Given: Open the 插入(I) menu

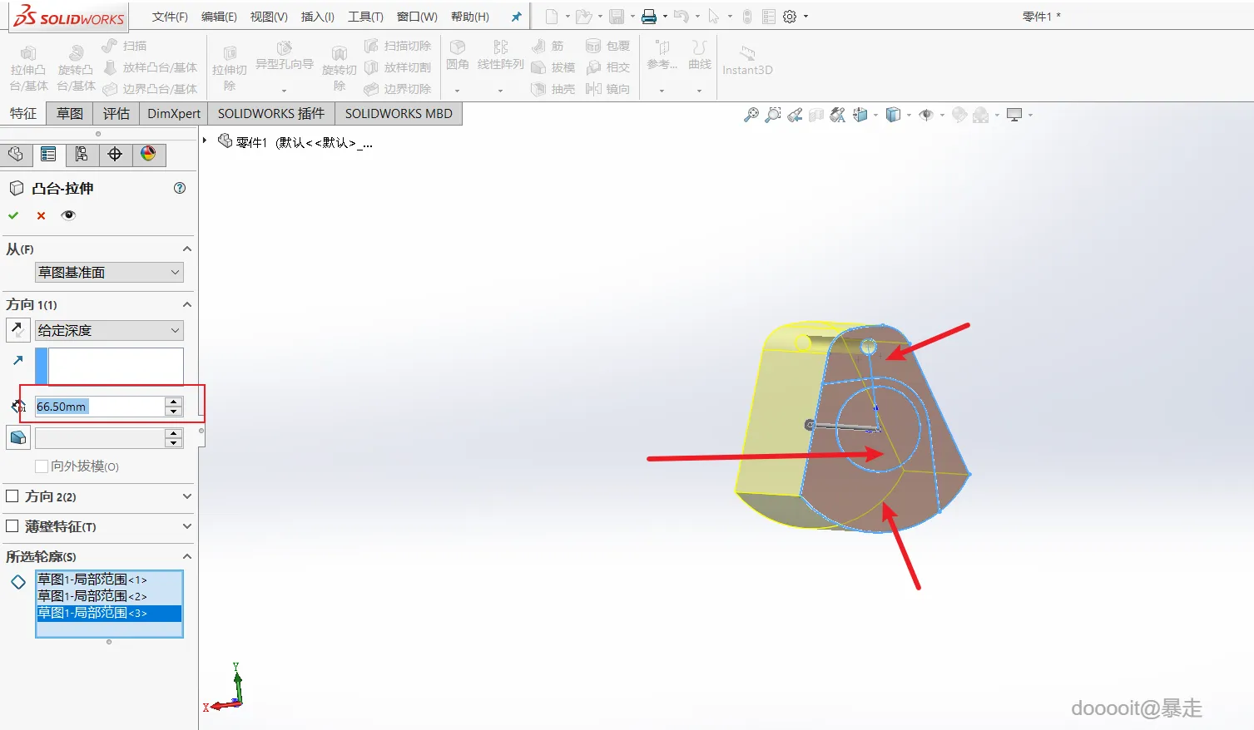Looking at the screenshot, I should tap(317, 17).
